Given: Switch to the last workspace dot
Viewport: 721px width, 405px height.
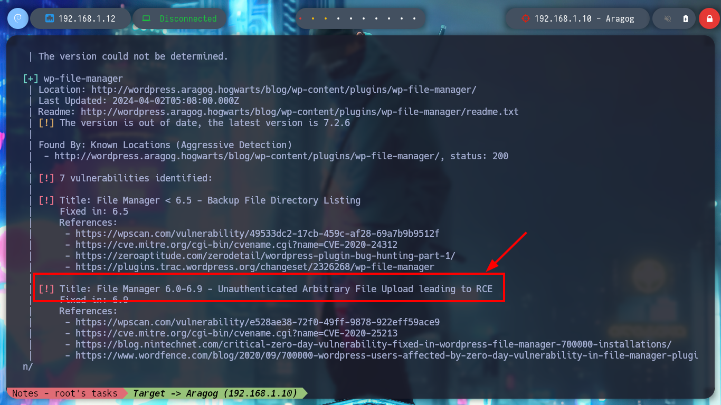Looking at the screenshot, I should coord(414,18).
